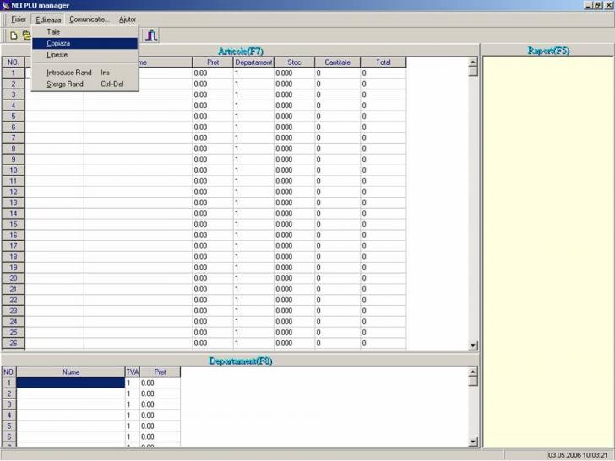Click the Departament scrollbar down arrow

473,441
